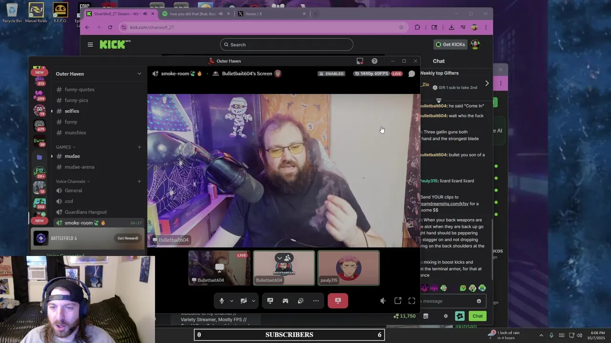Click Get Reward for Battlefield 6
The image size is (611, 343).
[x=128, y=238]
